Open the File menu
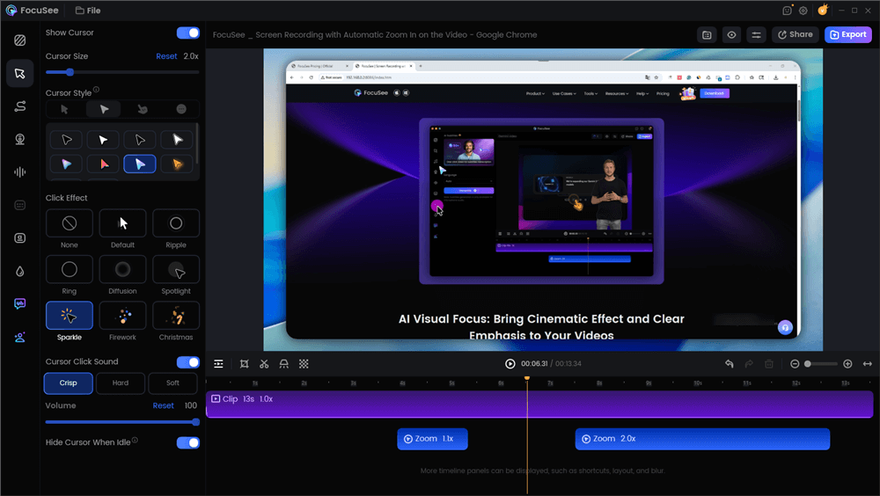 pyautogui.click(x=87, y=11)
